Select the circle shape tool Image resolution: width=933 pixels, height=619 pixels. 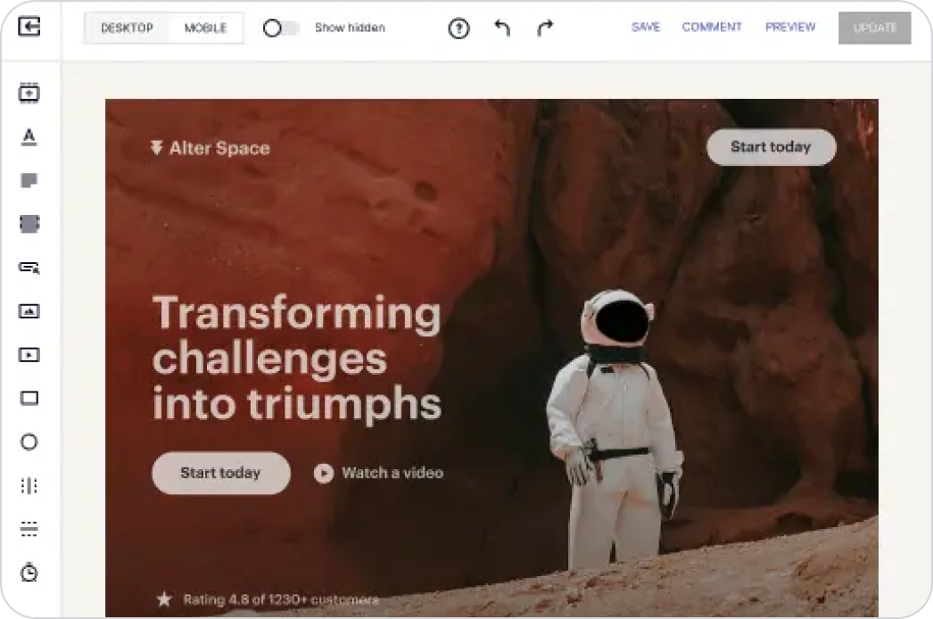point(29,442)
